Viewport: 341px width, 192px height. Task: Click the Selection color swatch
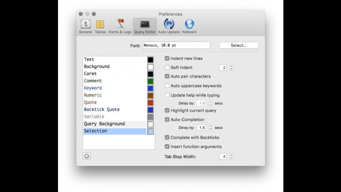pos(150,131)
